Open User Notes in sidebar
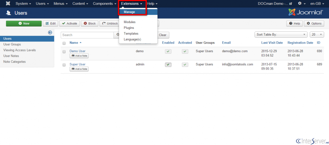Image resolution: width=329 pixels, height=145 pixels. 11,56
